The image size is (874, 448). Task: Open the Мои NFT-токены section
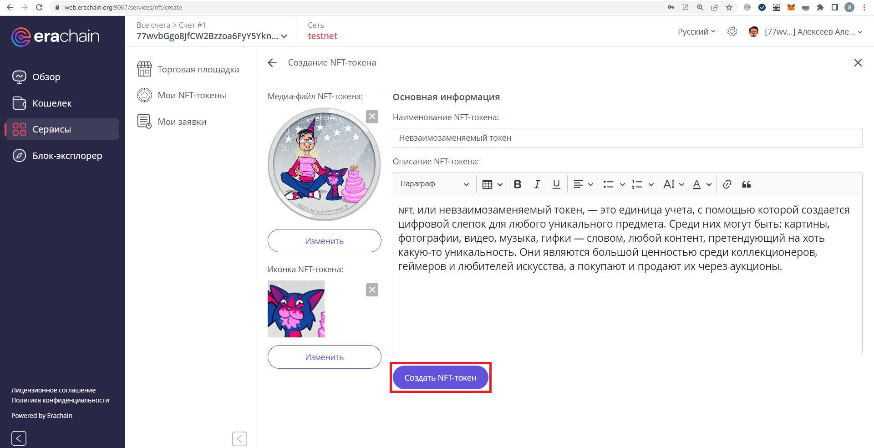191,95
